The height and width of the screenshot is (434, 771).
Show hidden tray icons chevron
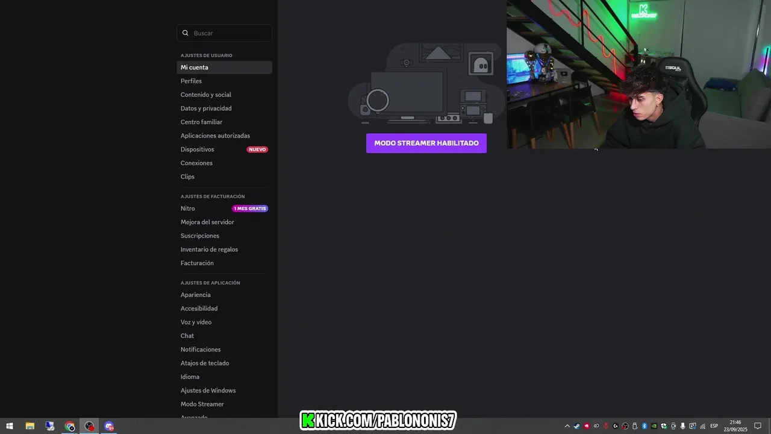click(567, 426)
